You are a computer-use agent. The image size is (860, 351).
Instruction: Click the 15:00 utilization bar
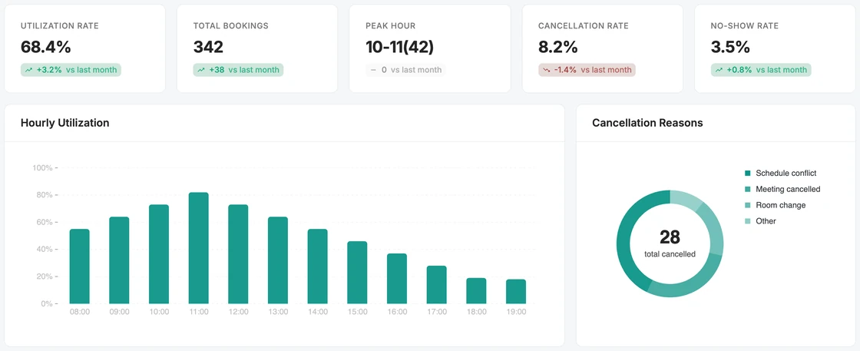357,272
